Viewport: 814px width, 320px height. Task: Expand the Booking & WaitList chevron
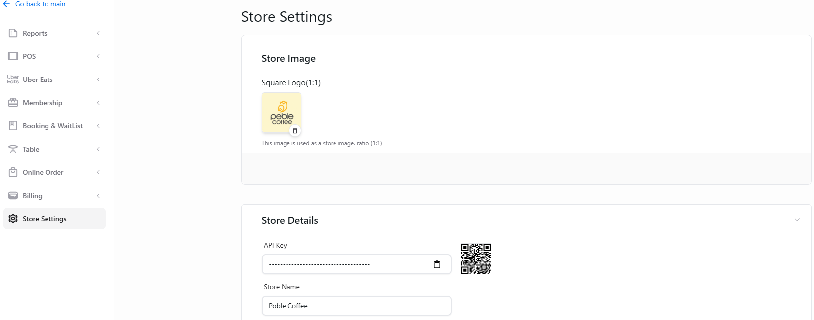pos(98,126)
